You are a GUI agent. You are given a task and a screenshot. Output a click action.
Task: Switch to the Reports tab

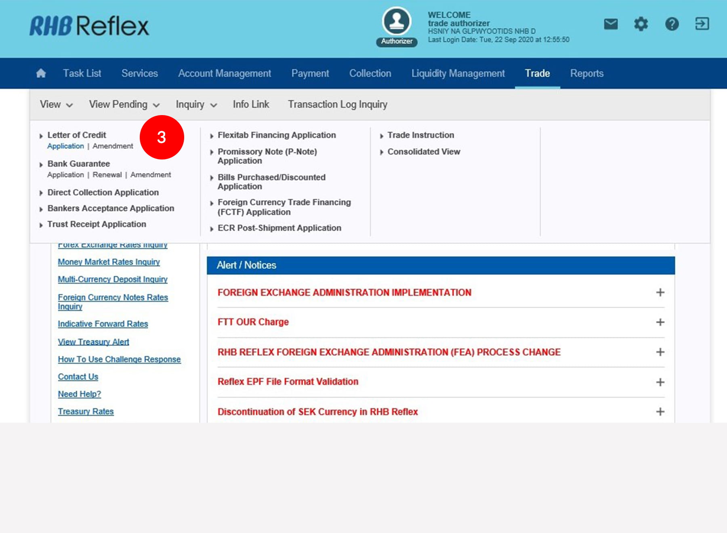pyautogui.click(x=586, y=73)
